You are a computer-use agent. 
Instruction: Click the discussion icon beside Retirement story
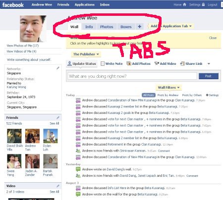[78, 145]
